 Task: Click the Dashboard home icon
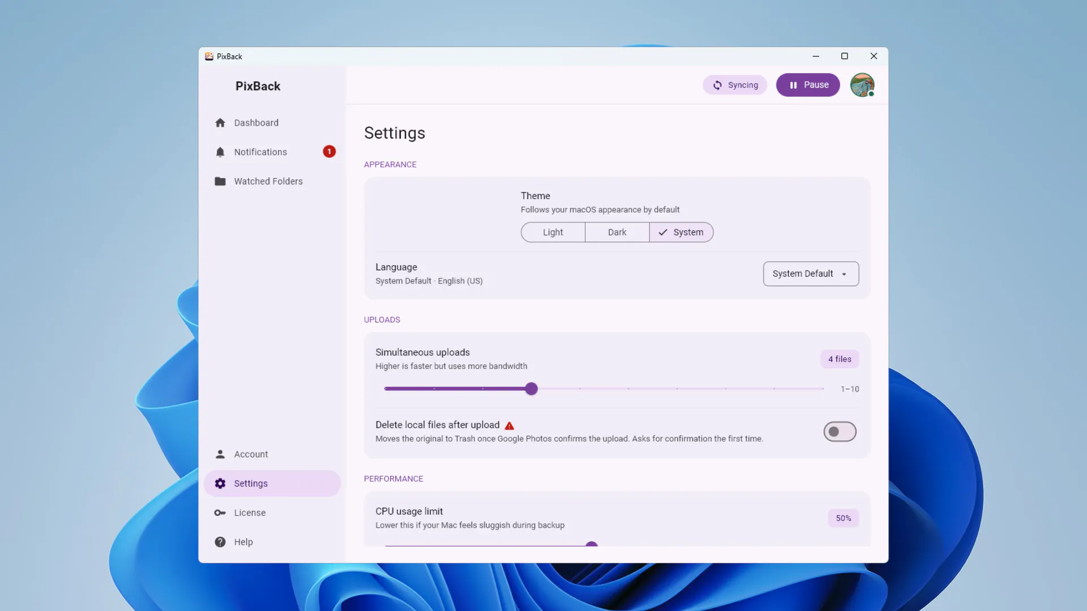pos(220,123)
